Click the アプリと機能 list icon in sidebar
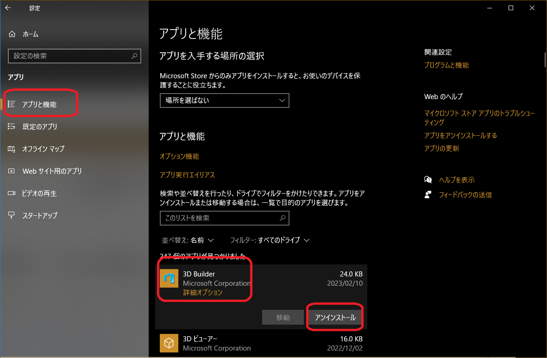 12,104
